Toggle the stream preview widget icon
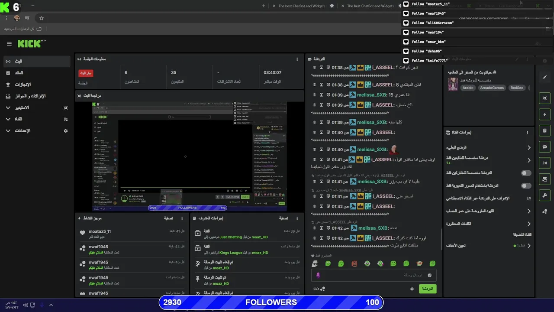This screenshot has height=312, width=554. pos(545,98)
